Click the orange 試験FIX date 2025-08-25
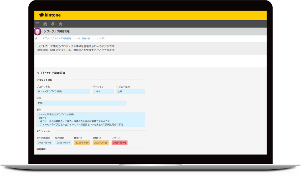Image resolution: width=301 pixels, height=177 pixels. pos(101,143)
